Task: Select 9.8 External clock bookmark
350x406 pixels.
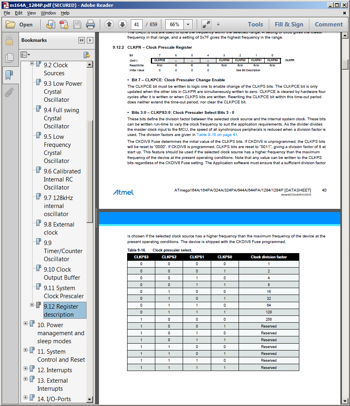Action: 59,229
